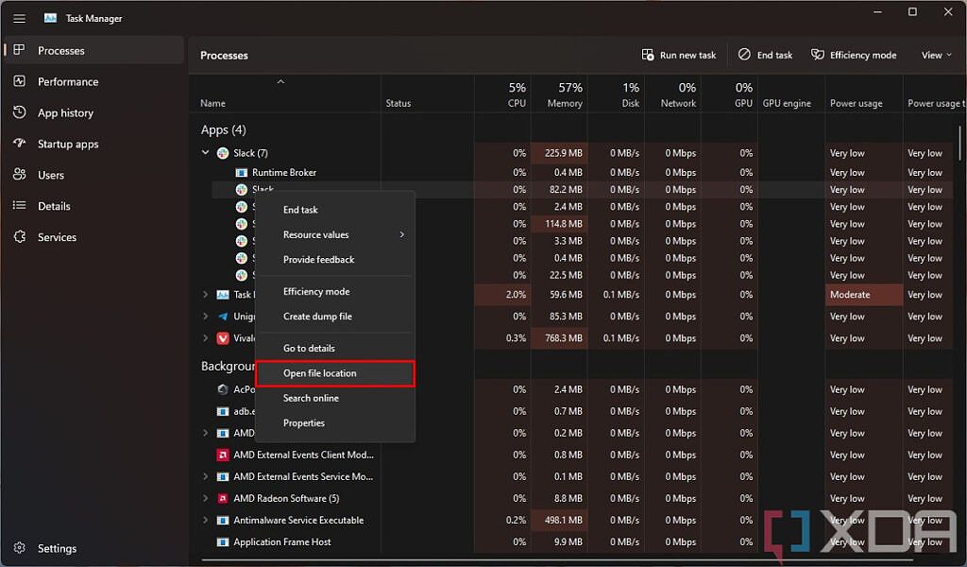Select Open file location from the menu

[x=320, y=372]
